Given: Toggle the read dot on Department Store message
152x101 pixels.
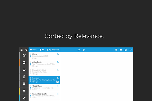Looking at the screenshot, I should click(x=31, y=72).
